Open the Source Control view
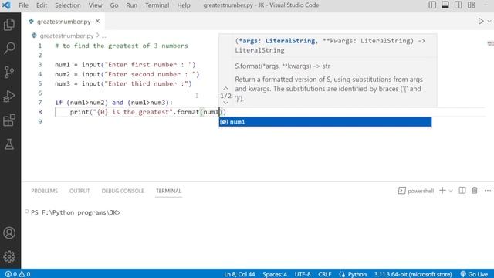The height and width of the screenshot is (278, 494). [x=9, y=72]
